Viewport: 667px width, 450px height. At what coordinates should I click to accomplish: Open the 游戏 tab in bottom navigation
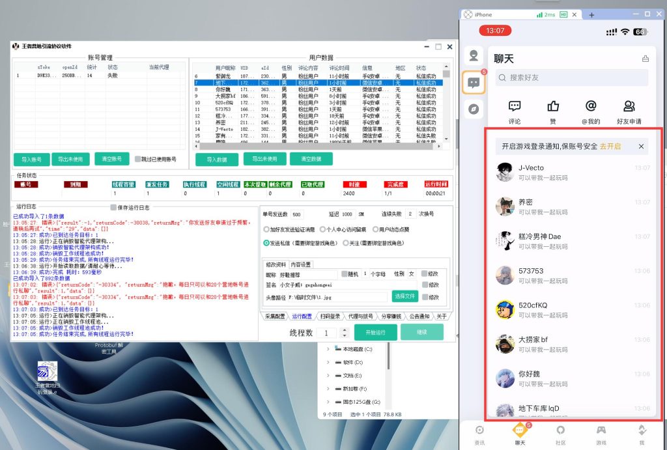click(601, 433)
